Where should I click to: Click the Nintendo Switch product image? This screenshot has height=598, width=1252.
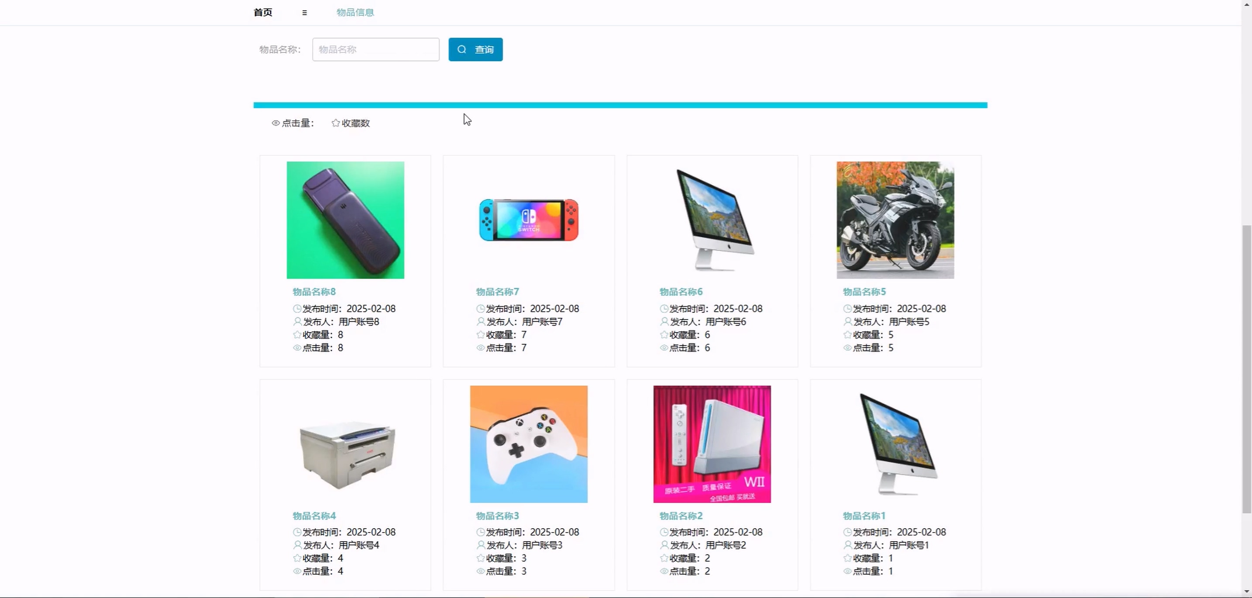tap(529, 220)
